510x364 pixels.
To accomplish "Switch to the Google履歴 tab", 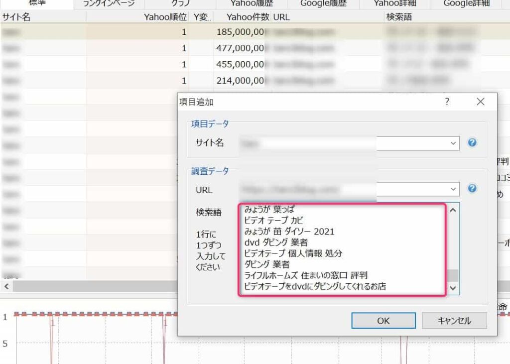I will pos(323,3).
